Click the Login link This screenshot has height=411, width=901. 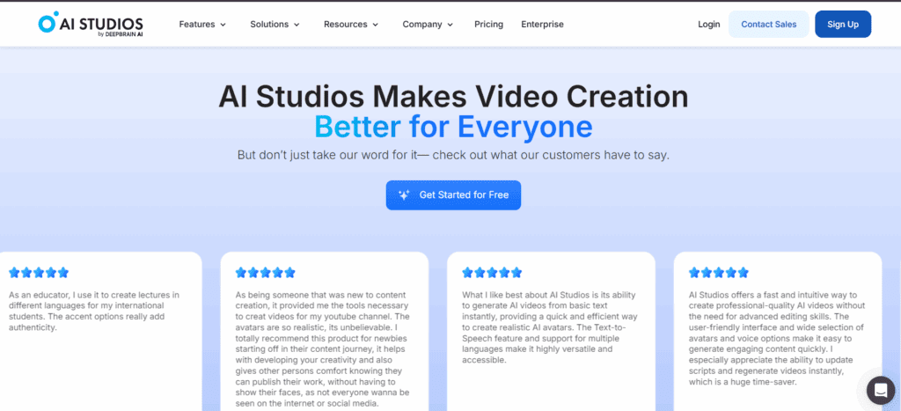708,24
